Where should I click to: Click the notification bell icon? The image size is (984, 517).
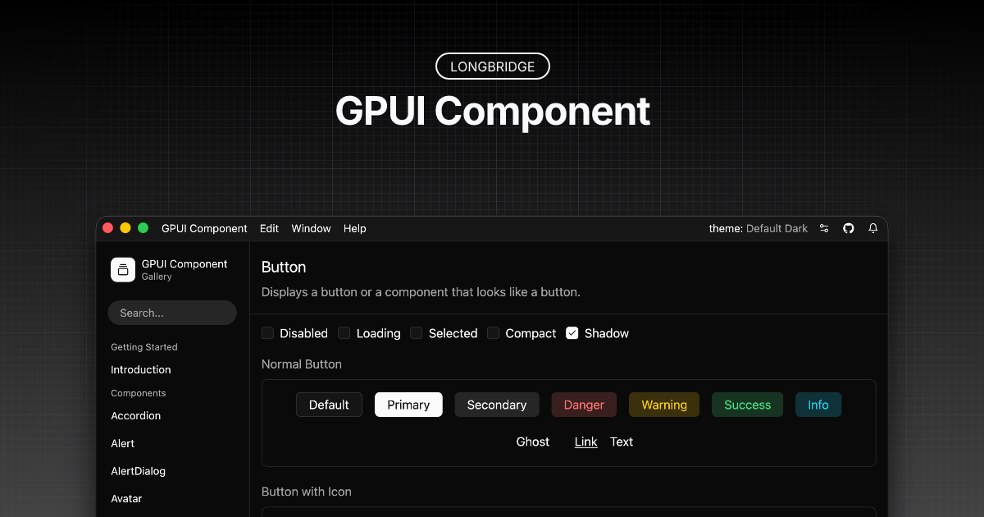pos(872,228)
